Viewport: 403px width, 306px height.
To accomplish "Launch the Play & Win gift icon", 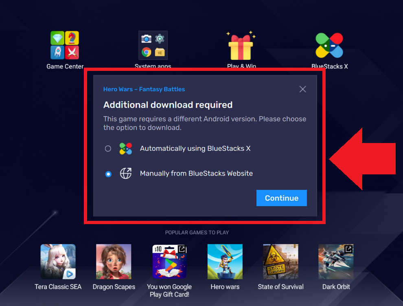I will [241, 45].
